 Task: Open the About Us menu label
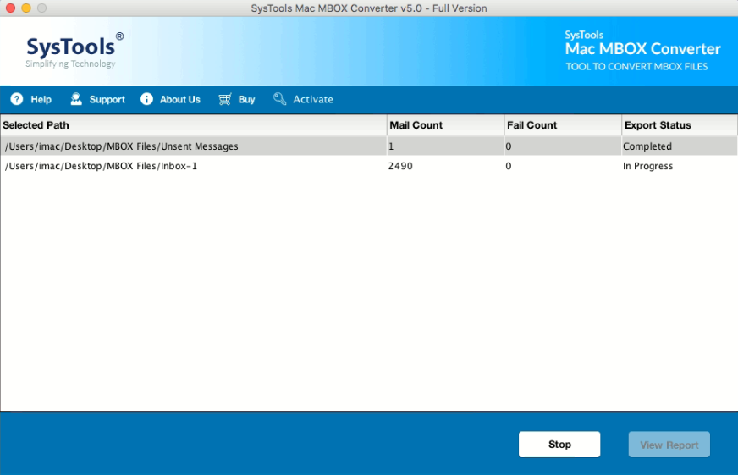(179, 100)
